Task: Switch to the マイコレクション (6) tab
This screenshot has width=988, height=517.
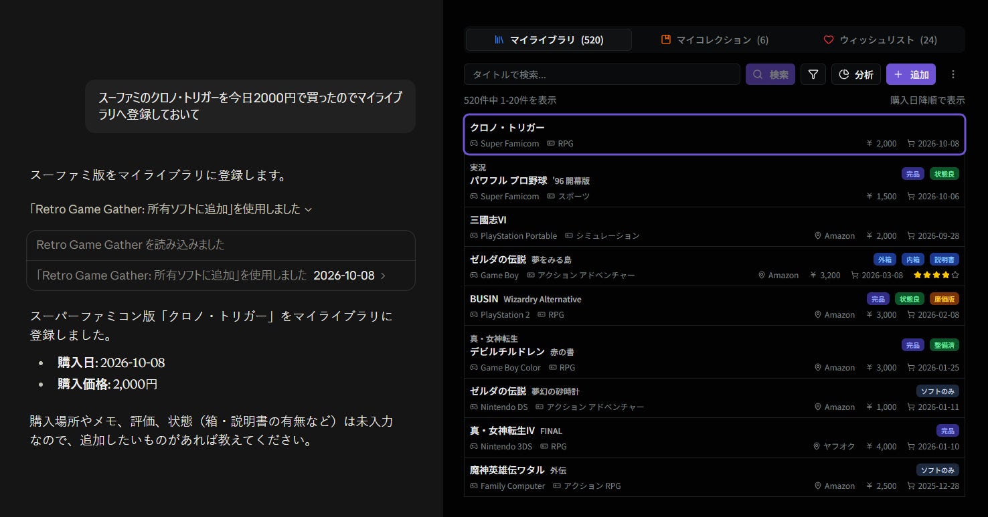Action: tap(714, 40)
